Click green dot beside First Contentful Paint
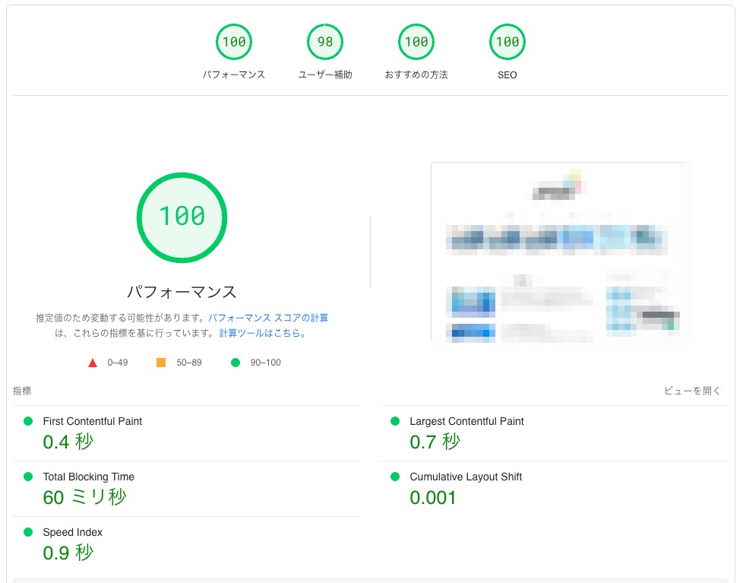This screenshot has width=743, height=583. [x=28, y=421]
